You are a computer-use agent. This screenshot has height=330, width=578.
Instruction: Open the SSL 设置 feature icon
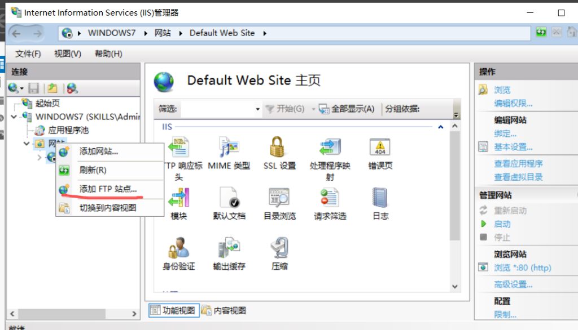tap(279, 148)
